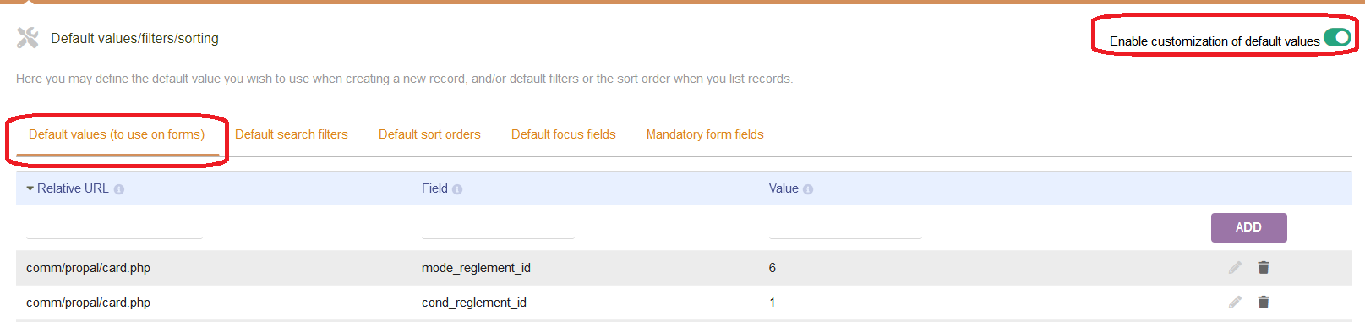Click the Relative URL input field
The width and height of the screenshot is (1365, 322).
click(114, 228)
